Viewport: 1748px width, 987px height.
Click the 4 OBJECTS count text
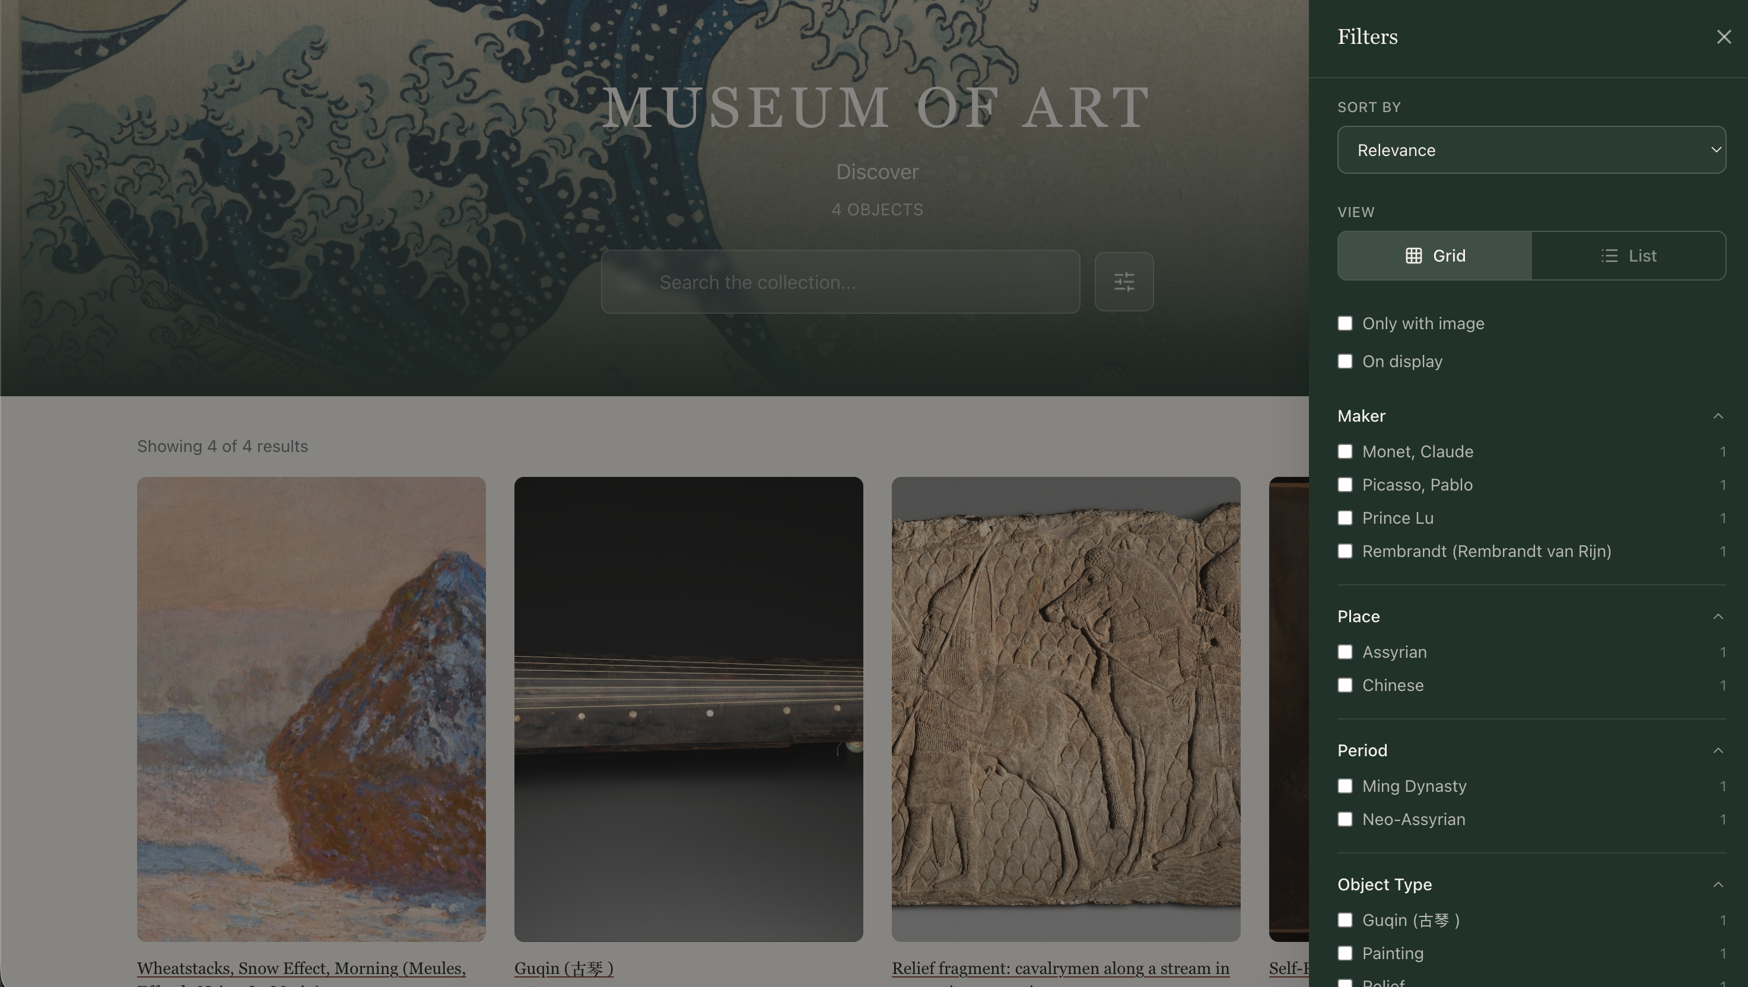(878, 209)
